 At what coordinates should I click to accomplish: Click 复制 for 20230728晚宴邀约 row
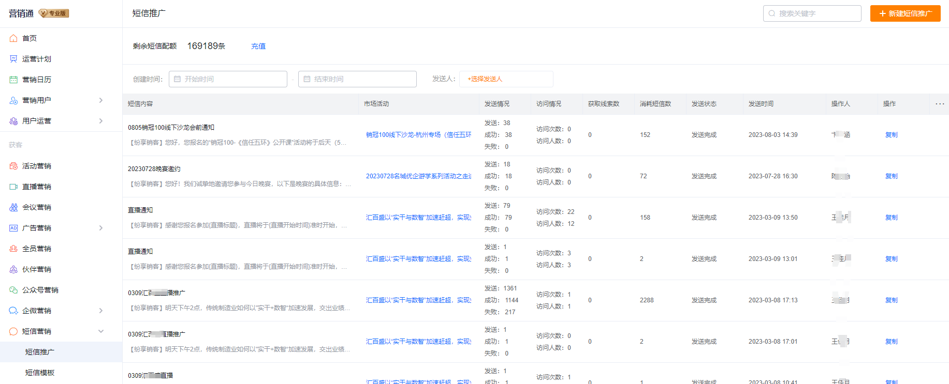(x=891, y=176)
